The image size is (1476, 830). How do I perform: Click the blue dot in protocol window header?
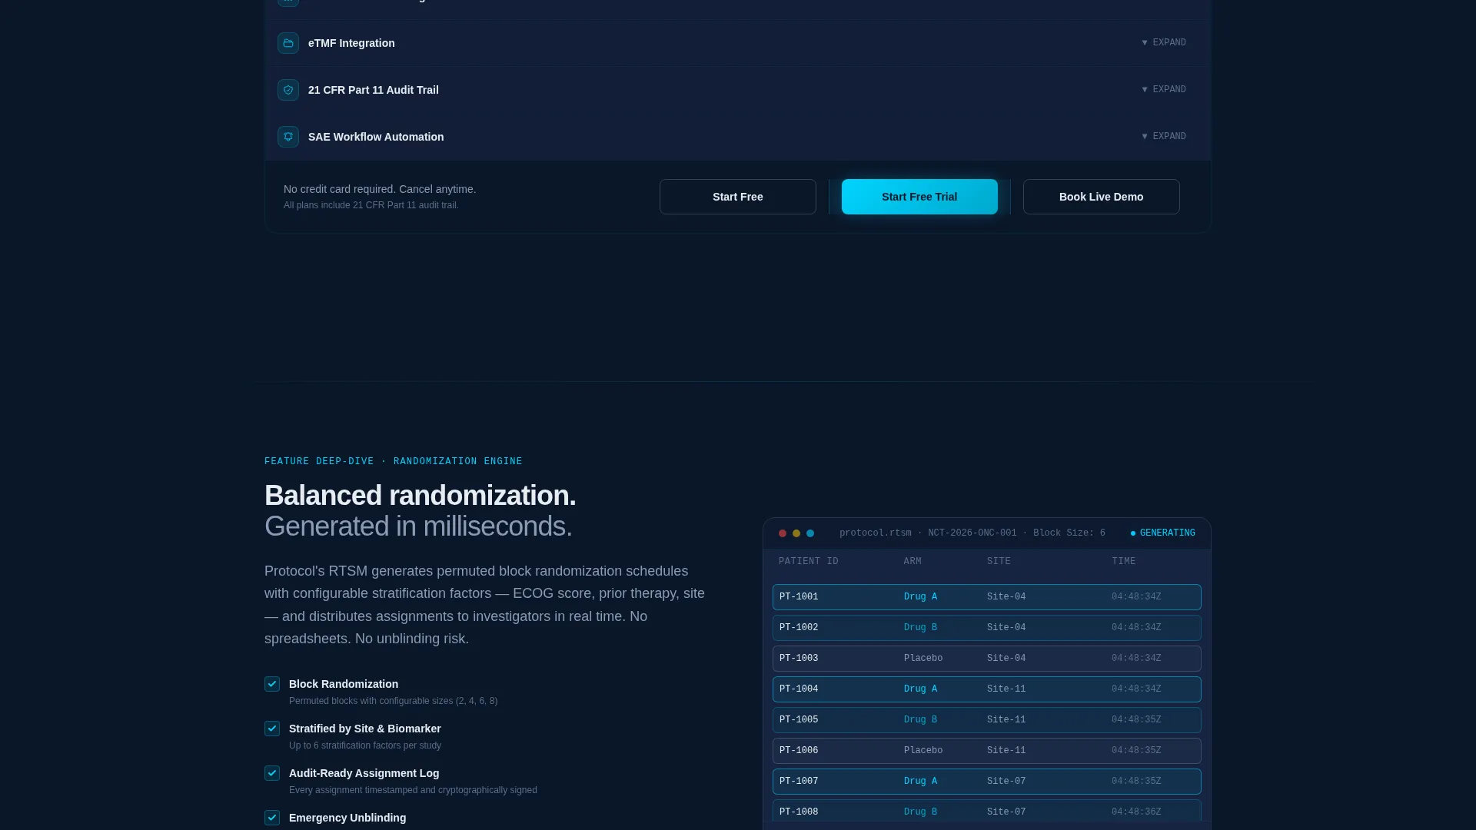(x=810, y=533)
